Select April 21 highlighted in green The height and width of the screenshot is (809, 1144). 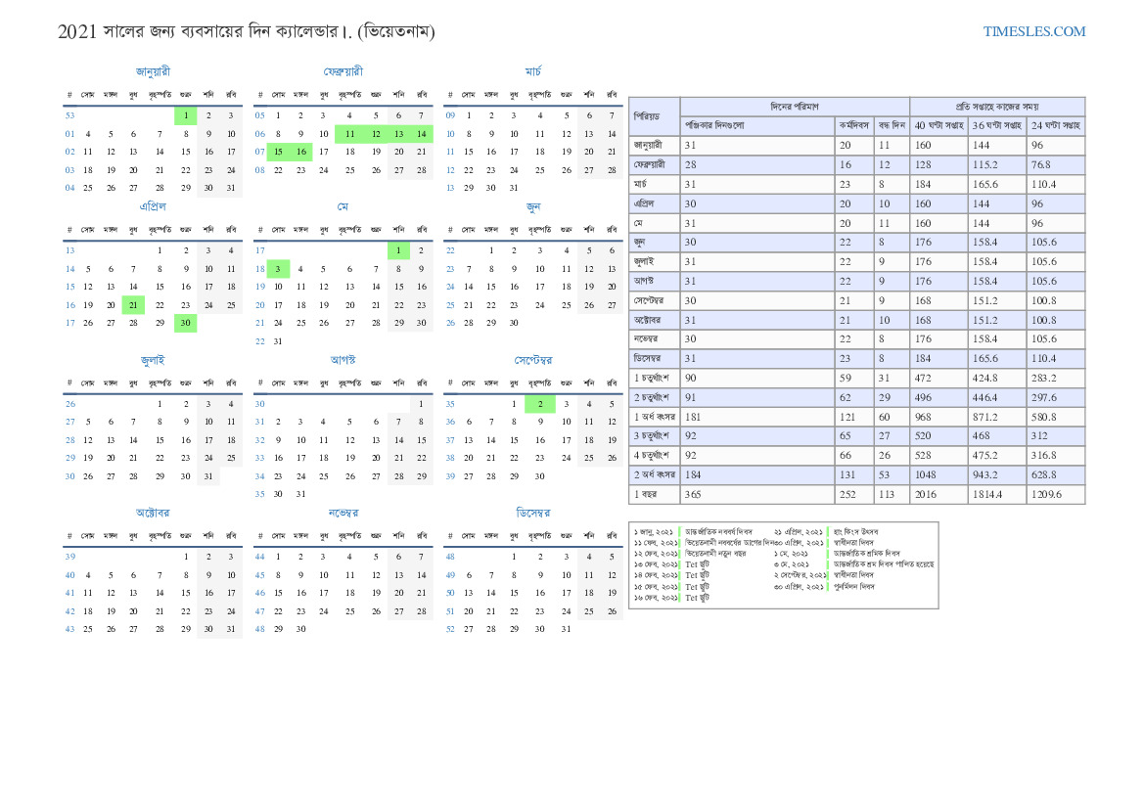point(133,304)
